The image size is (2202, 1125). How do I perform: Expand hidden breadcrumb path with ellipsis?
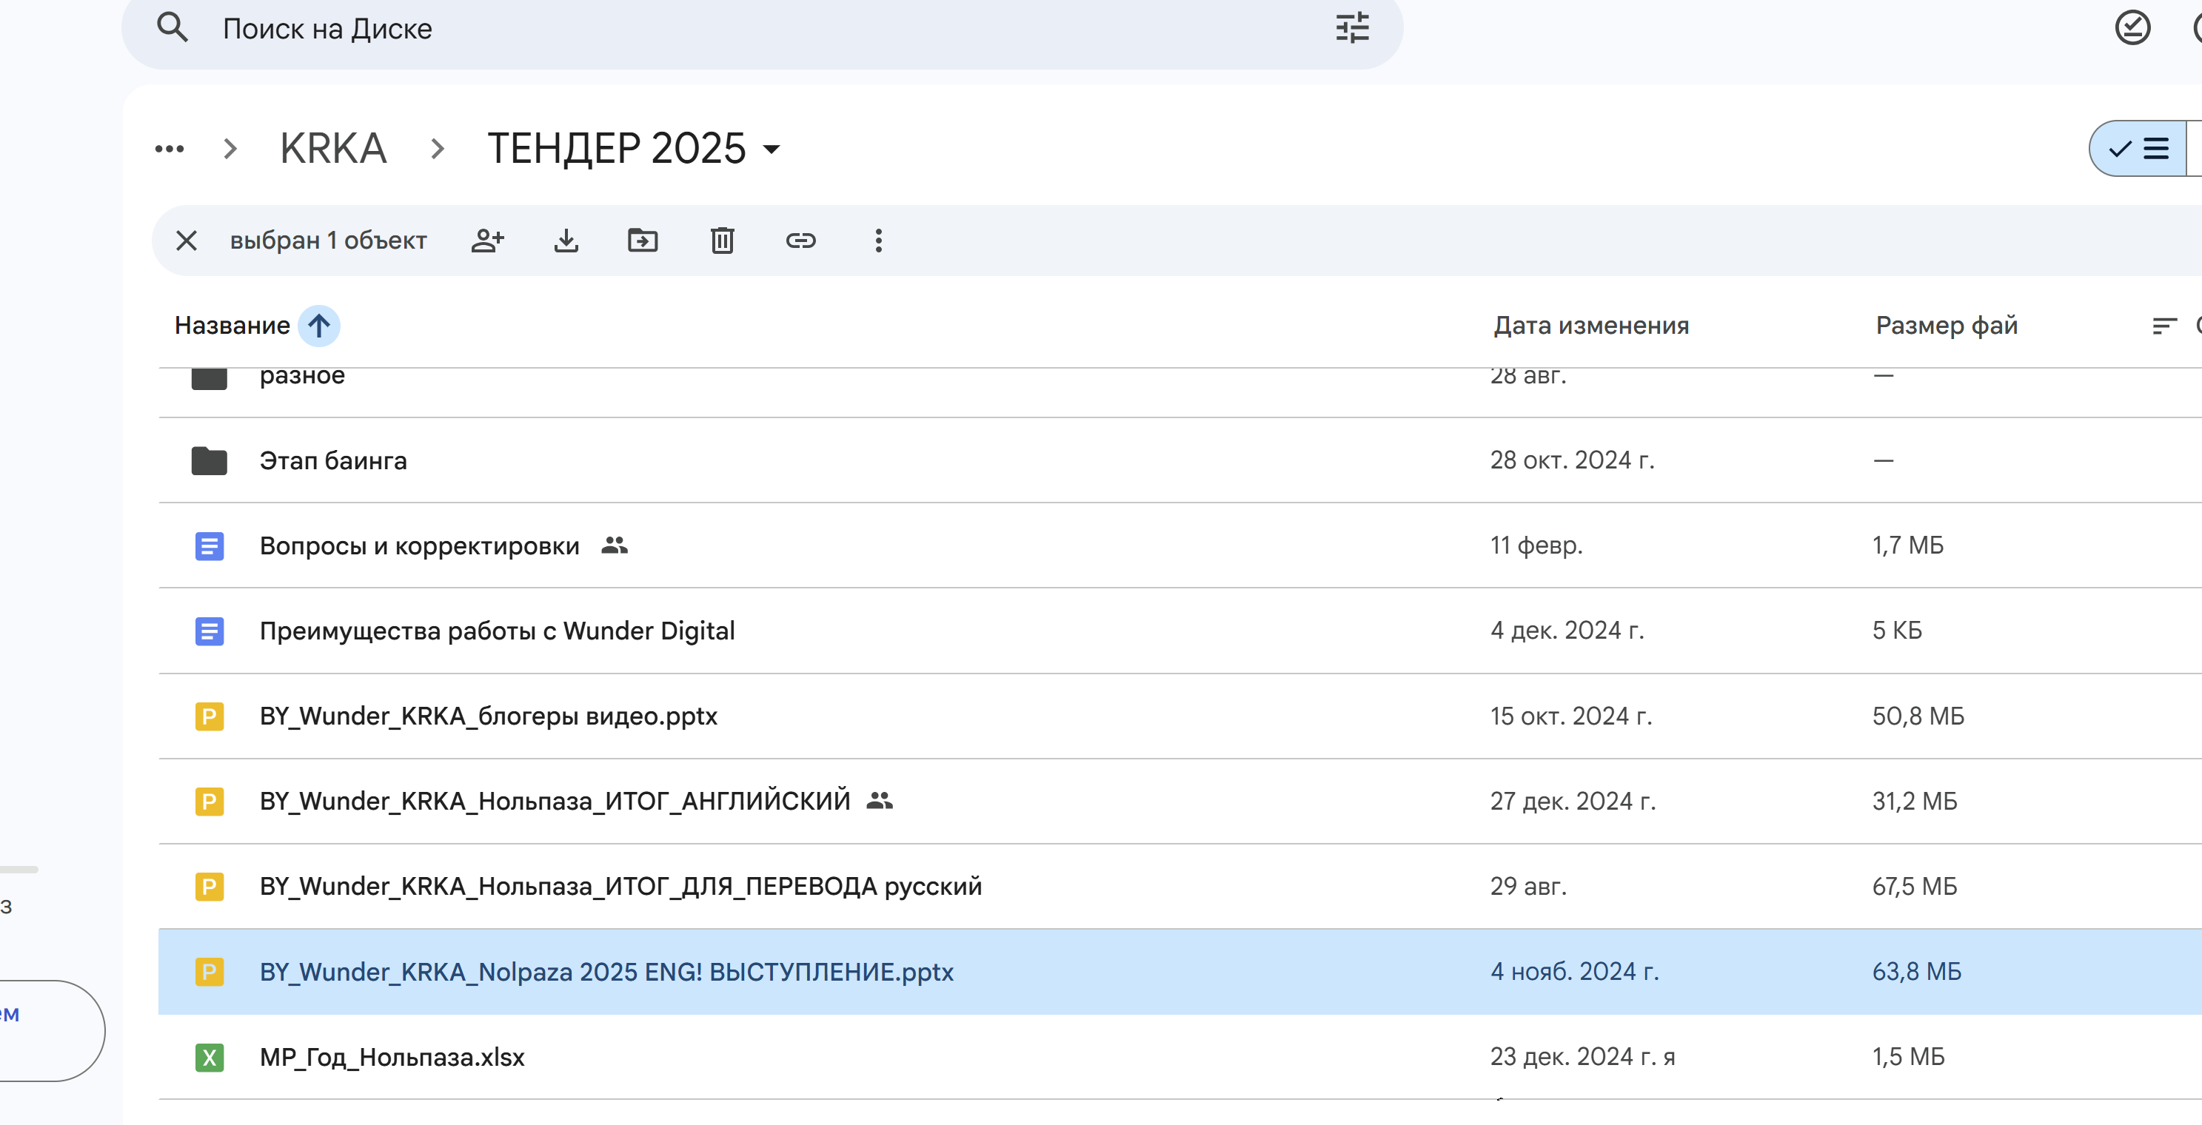tap(170, 150)
